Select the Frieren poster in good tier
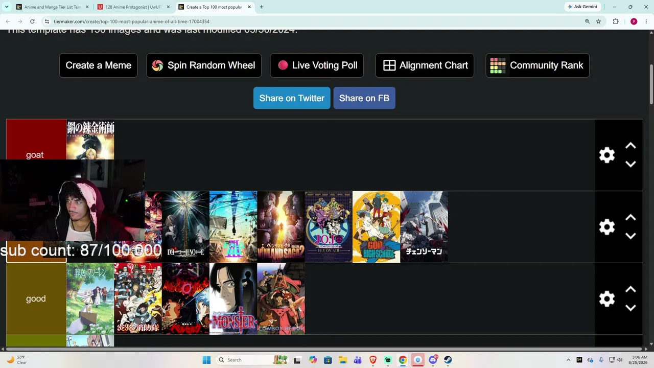Viewport: 654px width, 368px height. click(90, 299)
